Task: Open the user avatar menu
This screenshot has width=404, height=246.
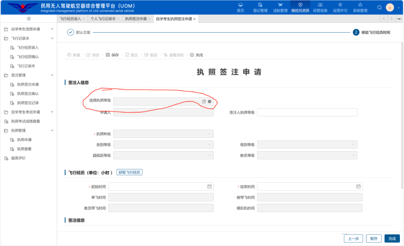Action: coord(390,7)
